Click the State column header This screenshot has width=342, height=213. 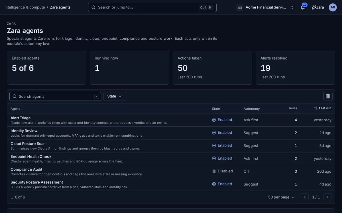[x=216, y=109]
